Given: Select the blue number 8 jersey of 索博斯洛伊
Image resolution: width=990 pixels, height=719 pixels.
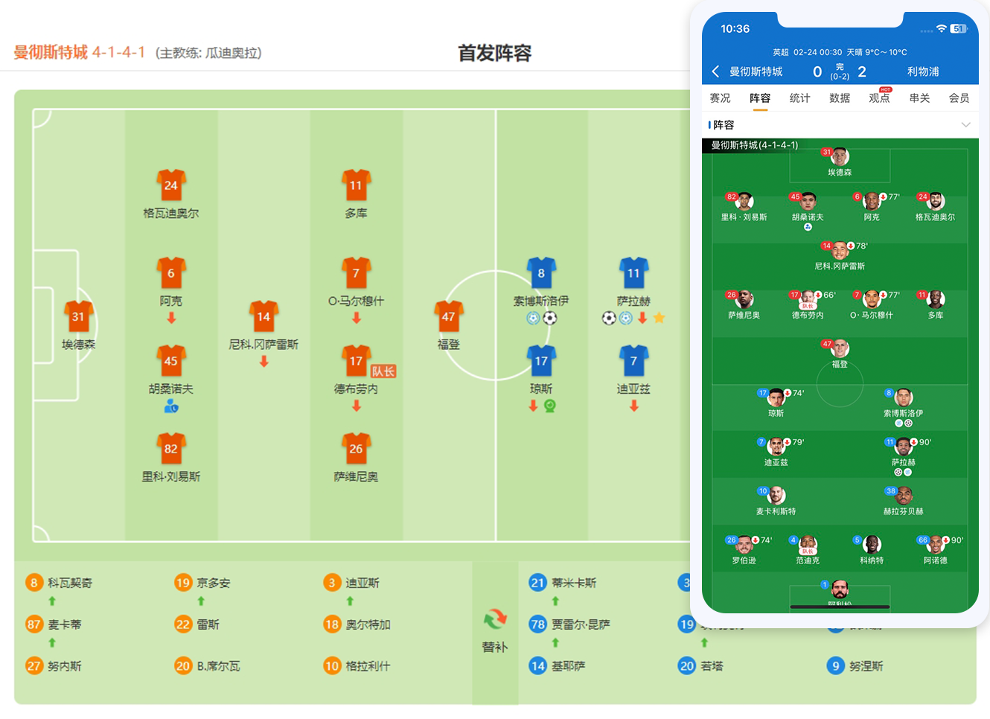Looking at the screenshot, I should [541, 273].
